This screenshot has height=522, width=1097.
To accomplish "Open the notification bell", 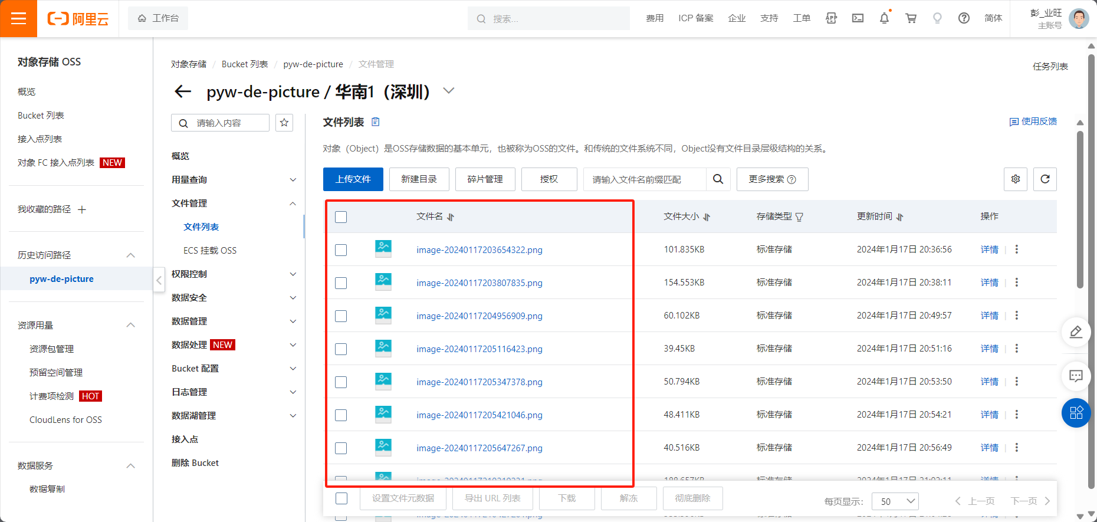I will (x=884, y=18).
